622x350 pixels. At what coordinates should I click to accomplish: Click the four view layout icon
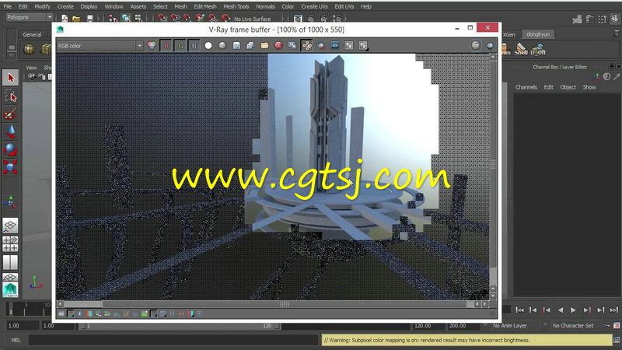pyautogui.click(x=10, y=244)
